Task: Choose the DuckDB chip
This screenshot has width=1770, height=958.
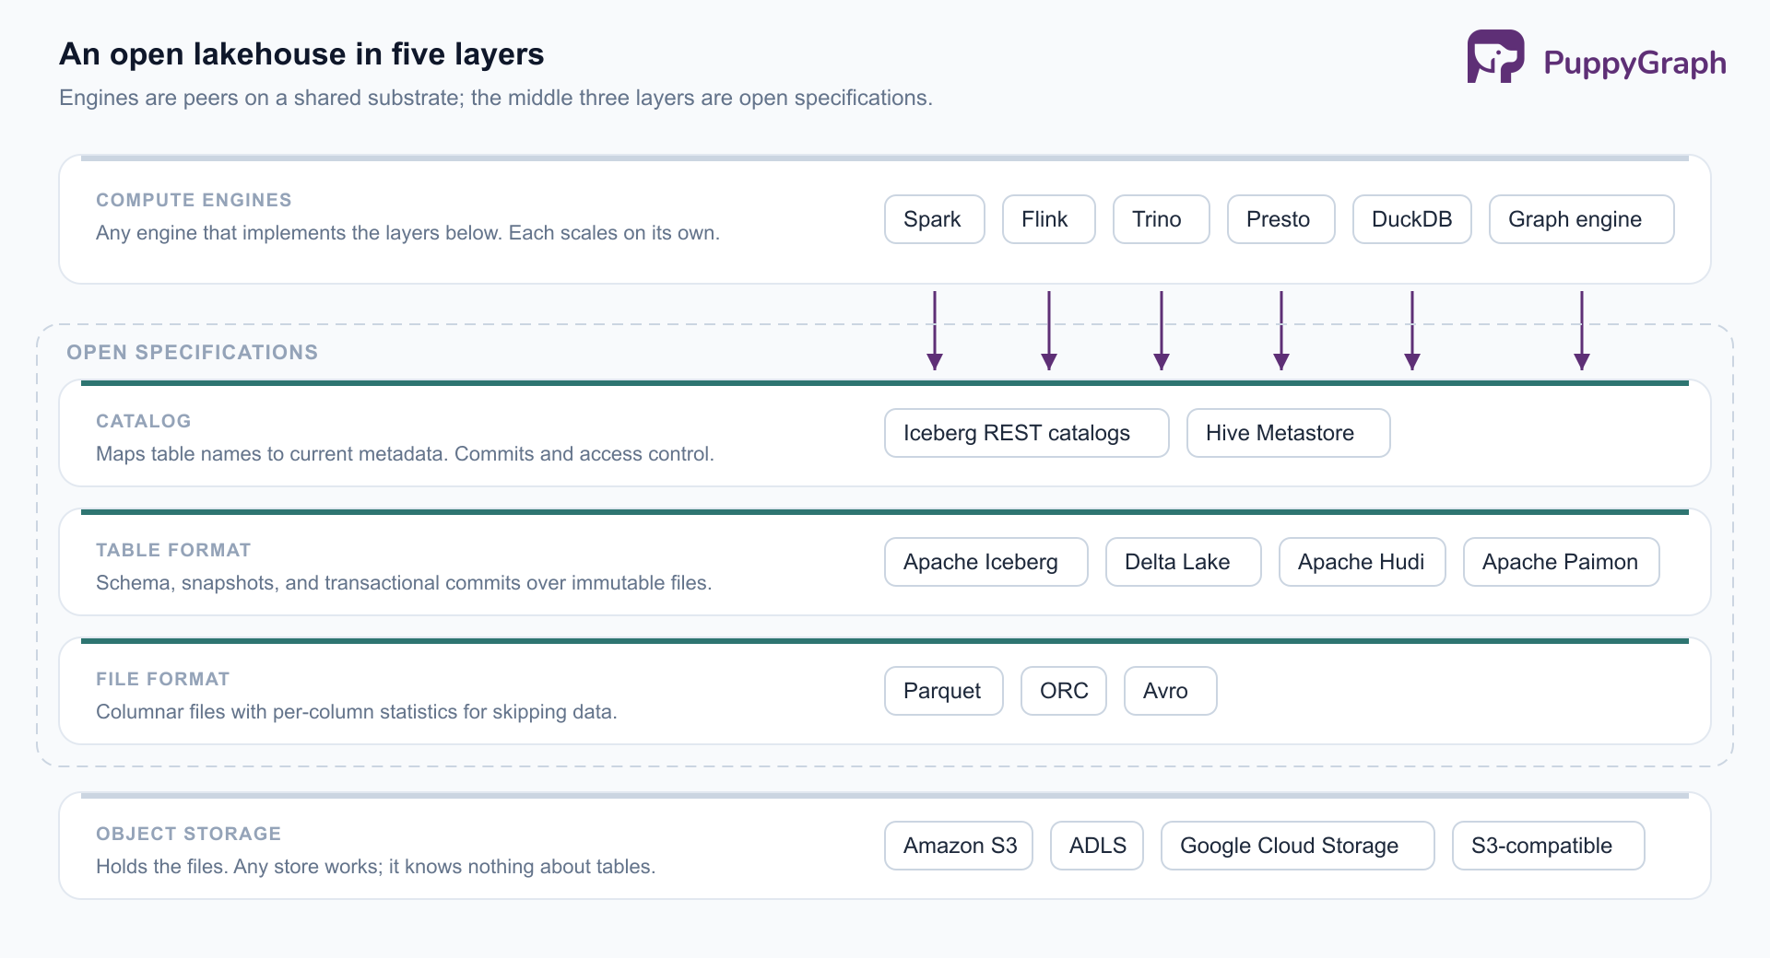Action: pyautogui.click(x=1412, y=219)
